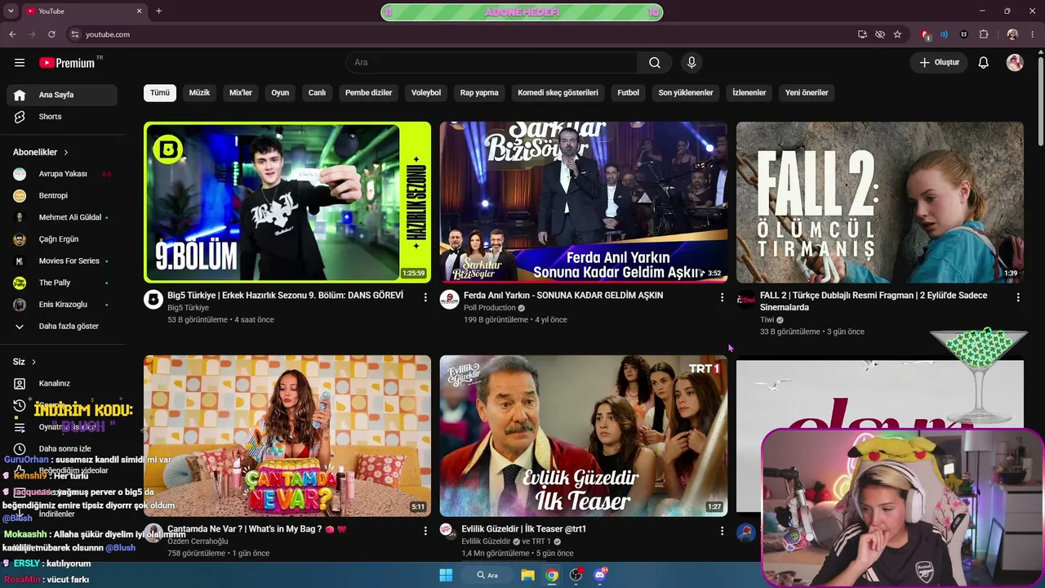Open the blue sound-wave extension

[945, 34]
